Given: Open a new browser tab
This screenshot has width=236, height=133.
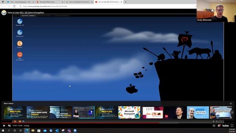Looking at the screenshot, I should [x=125, y=2].
